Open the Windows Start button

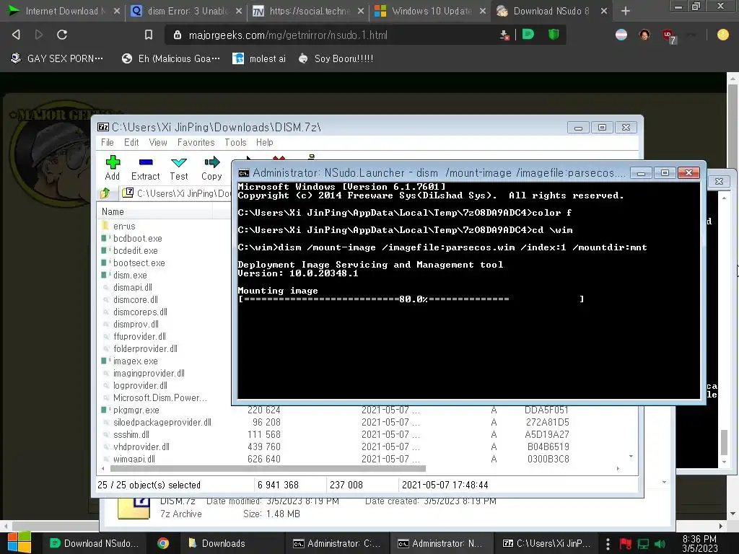pos(19,542)
